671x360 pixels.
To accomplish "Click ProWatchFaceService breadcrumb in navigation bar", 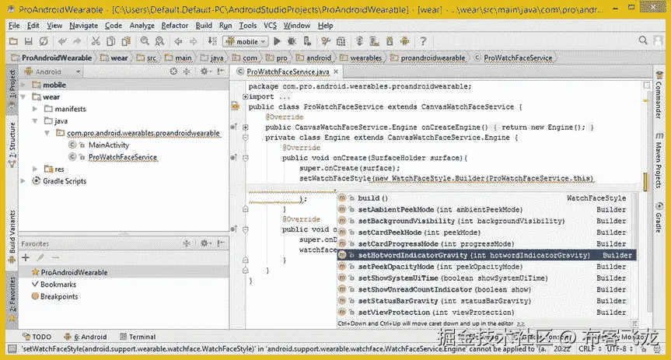I will [x=513, y=58].
